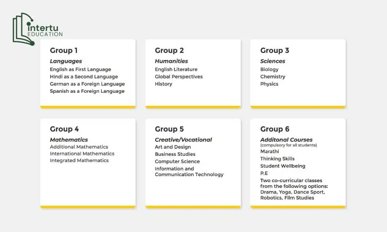This screenshot has width=387, height=232.
Task: Click the Group 2 Humanities subtitle
Action: point(171,61)
